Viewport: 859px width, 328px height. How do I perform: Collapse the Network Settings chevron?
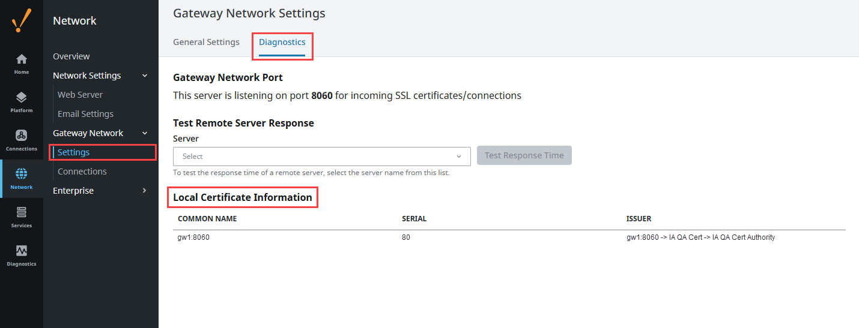(x=145, y=76)
